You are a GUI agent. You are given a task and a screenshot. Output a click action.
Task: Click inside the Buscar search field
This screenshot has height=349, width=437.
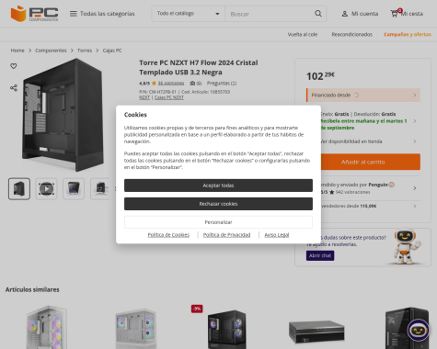coord(270,14)
